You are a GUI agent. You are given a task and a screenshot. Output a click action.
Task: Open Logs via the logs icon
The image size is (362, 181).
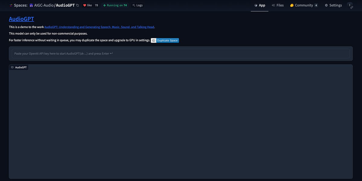(134, 5)
